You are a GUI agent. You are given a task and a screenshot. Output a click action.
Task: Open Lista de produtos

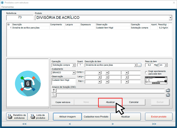click(x=38, y=117)
